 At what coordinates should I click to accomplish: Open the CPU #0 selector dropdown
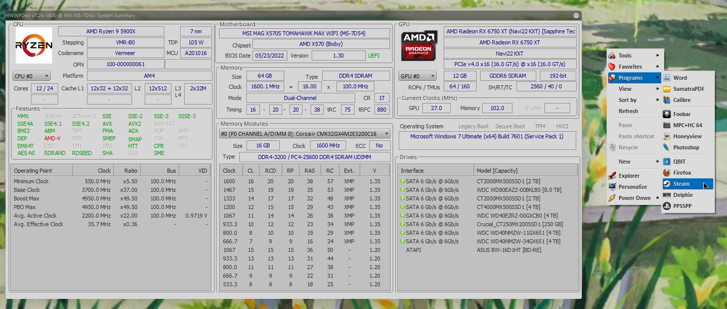pos(31,76)
